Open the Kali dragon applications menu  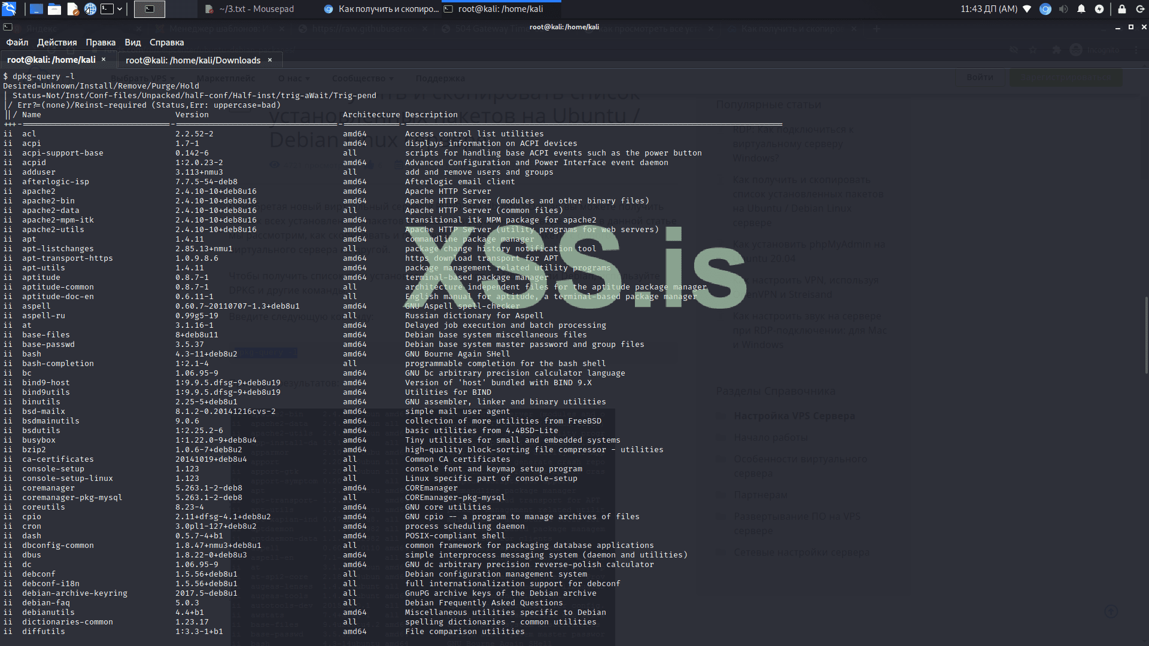coord(9,9)
